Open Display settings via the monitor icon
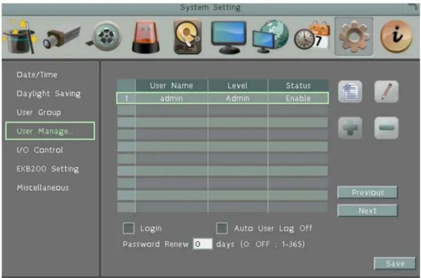 pyautogui.click(x=228, y=37)
